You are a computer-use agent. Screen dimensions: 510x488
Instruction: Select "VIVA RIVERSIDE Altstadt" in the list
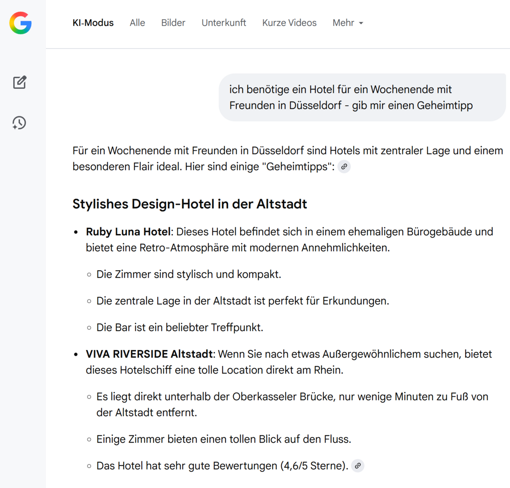pos(149,354)
